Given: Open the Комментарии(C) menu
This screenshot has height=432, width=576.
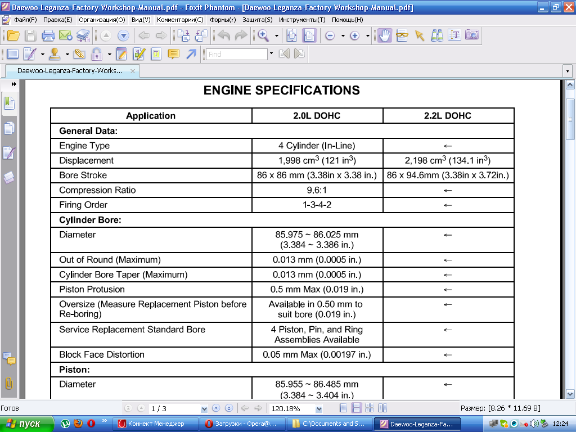Looking at the screenshot, I should (x=180, y=20).
